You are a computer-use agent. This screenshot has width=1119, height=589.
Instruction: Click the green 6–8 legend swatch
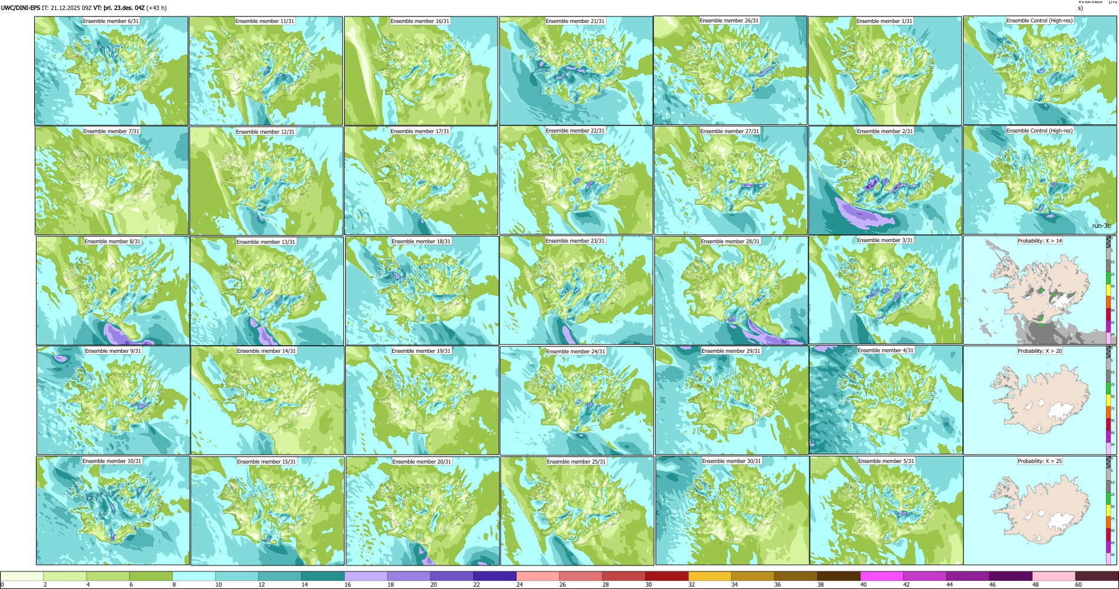point(151,576)
